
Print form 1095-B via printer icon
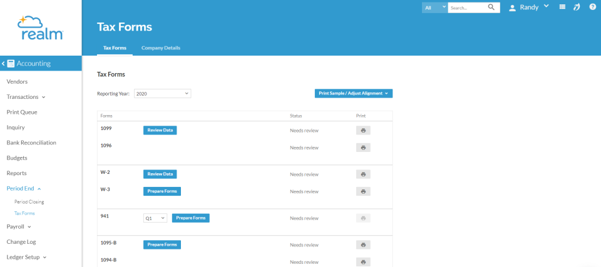coord(363,244)
